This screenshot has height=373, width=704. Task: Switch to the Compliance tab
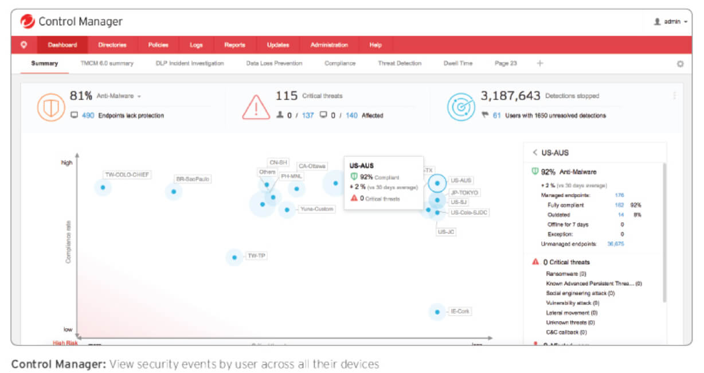click(x=340, y=63)
